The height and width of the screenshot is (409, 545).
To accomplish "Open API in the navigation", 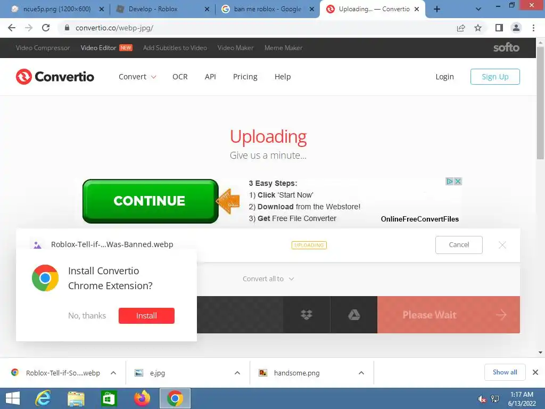I will (x=210, y=77).
